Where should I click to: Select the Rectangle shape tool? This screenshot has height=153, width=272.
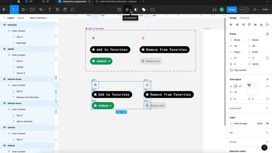click(x=32, y=10)
